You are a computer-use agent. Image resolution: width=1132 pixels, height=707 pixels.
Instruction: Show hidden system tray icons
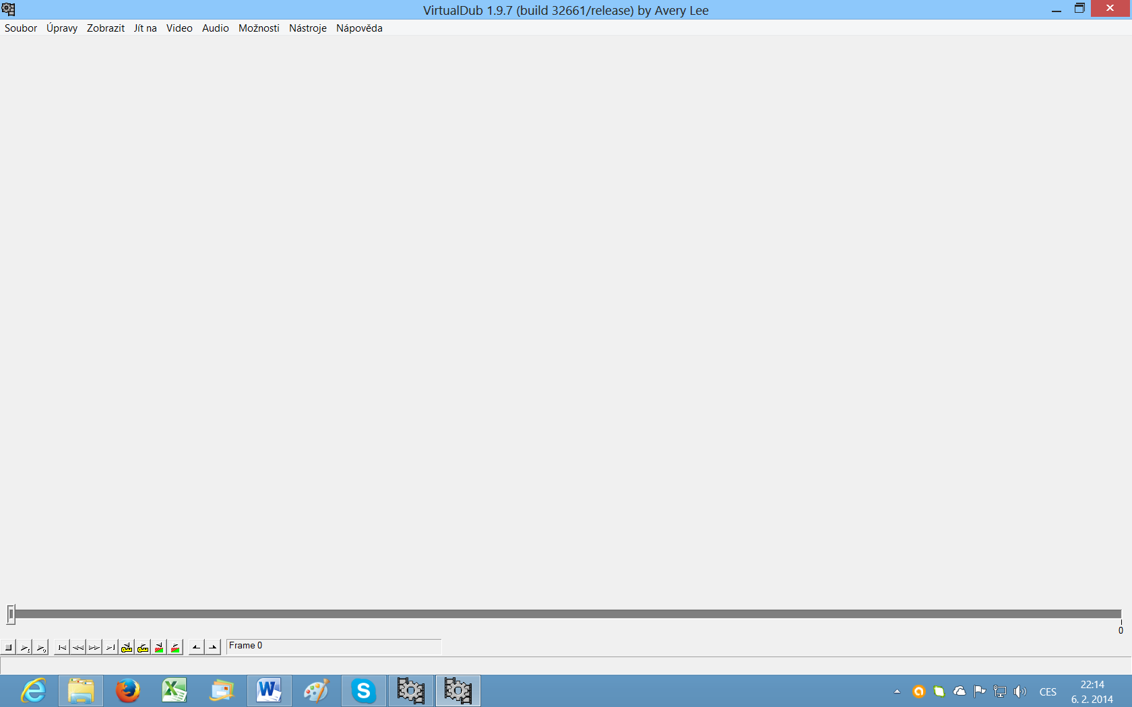click(x=897, y=692)
